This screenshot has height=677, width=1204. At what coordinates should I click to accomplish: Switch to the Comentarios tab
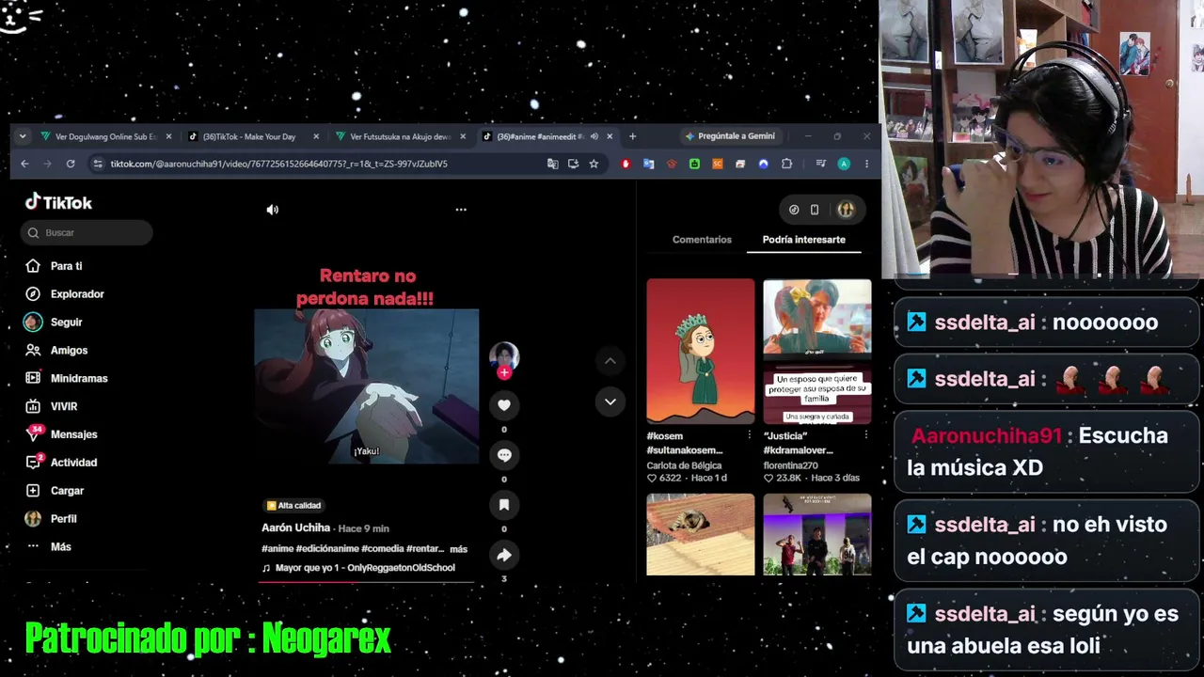(702, 240)
